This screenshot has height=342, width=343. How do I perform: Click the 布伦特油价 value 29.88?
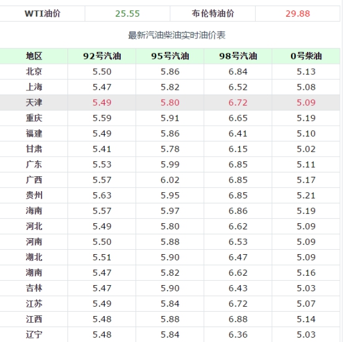pos(298,14)
